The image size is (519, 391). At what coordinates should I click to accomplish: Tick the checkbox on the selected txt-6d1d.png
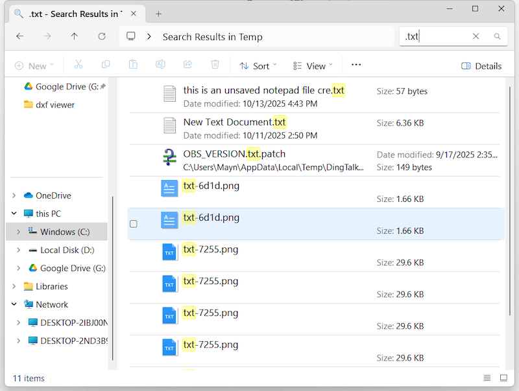[x=134, y=223]
